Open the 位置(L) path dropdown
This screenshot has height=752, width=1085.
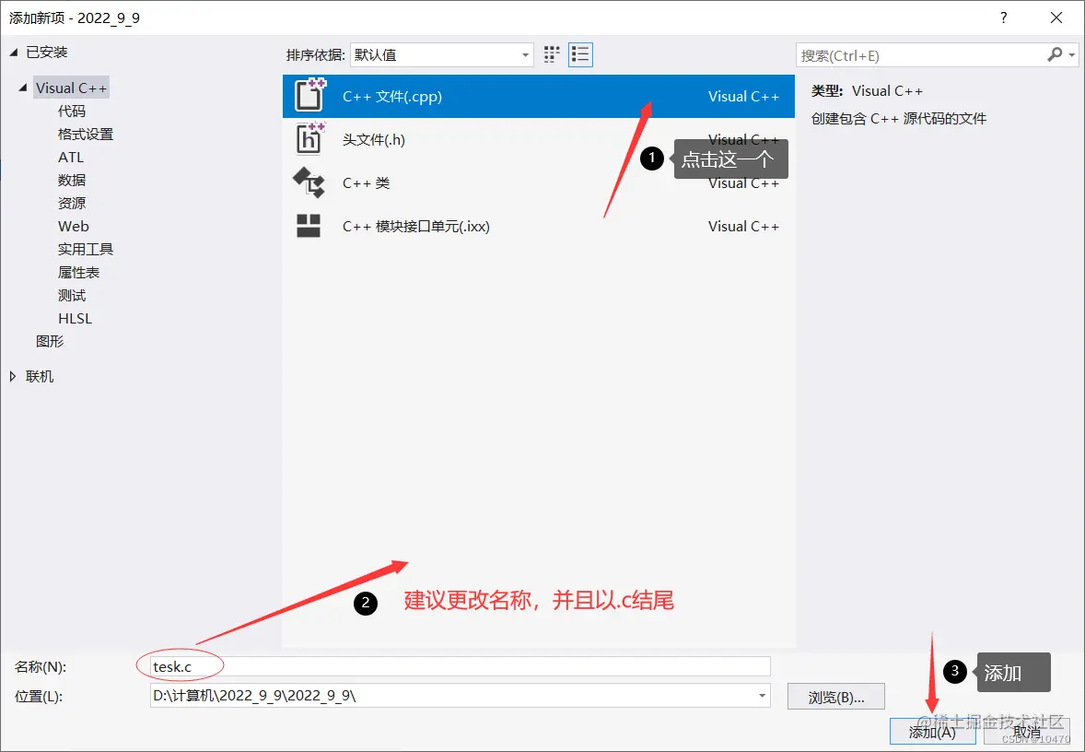761,697
